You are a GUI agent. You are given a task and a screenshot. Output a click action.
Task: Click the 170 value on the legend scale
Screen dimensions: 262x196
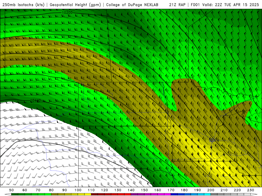tap(171, 190)
